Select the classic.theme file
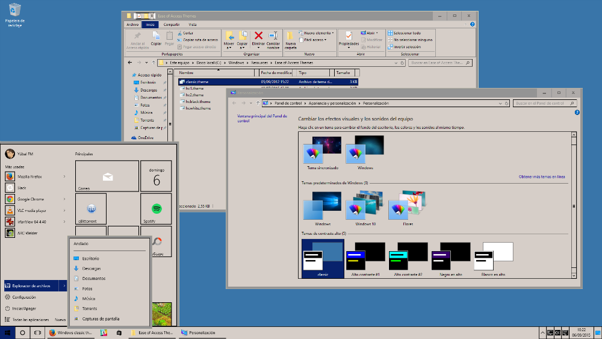602x339 pixels. tap(268, 82)
